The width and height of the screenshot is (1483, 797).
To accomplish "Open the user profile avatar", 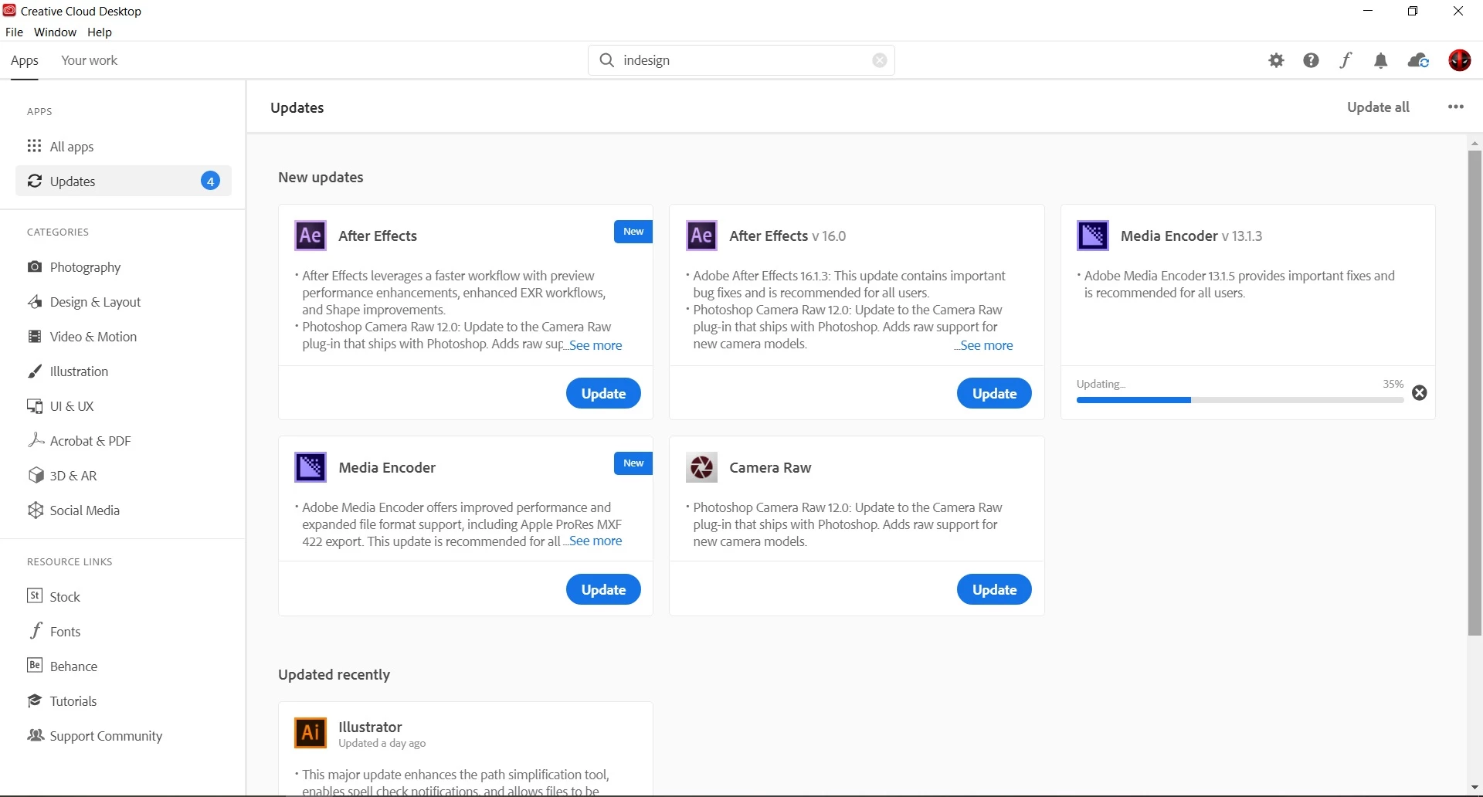I will click(x=1460, y=60).
